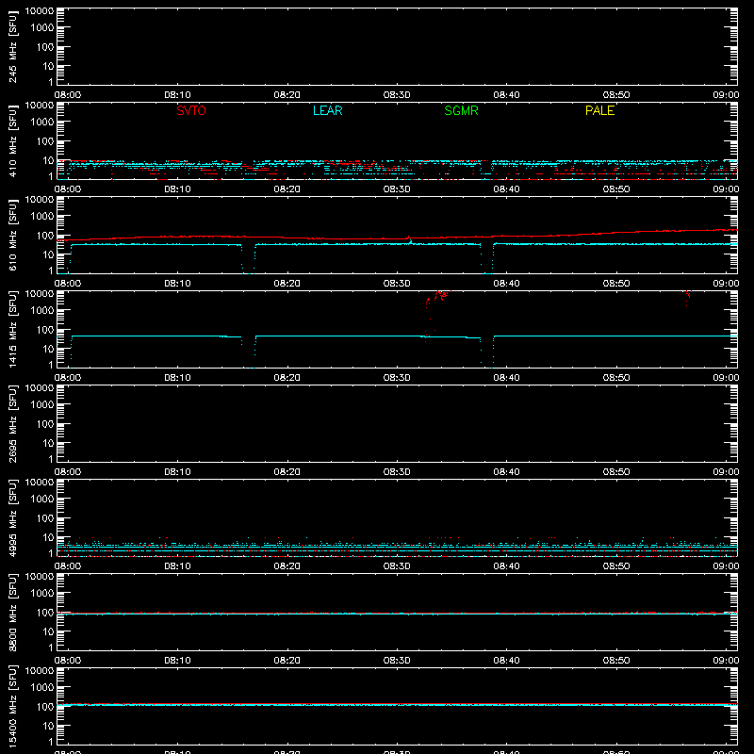The width and height of the screenshot is (754, 754).
Task: Click 08:10 tick under the 610 MHz panel
Action: 177,284
